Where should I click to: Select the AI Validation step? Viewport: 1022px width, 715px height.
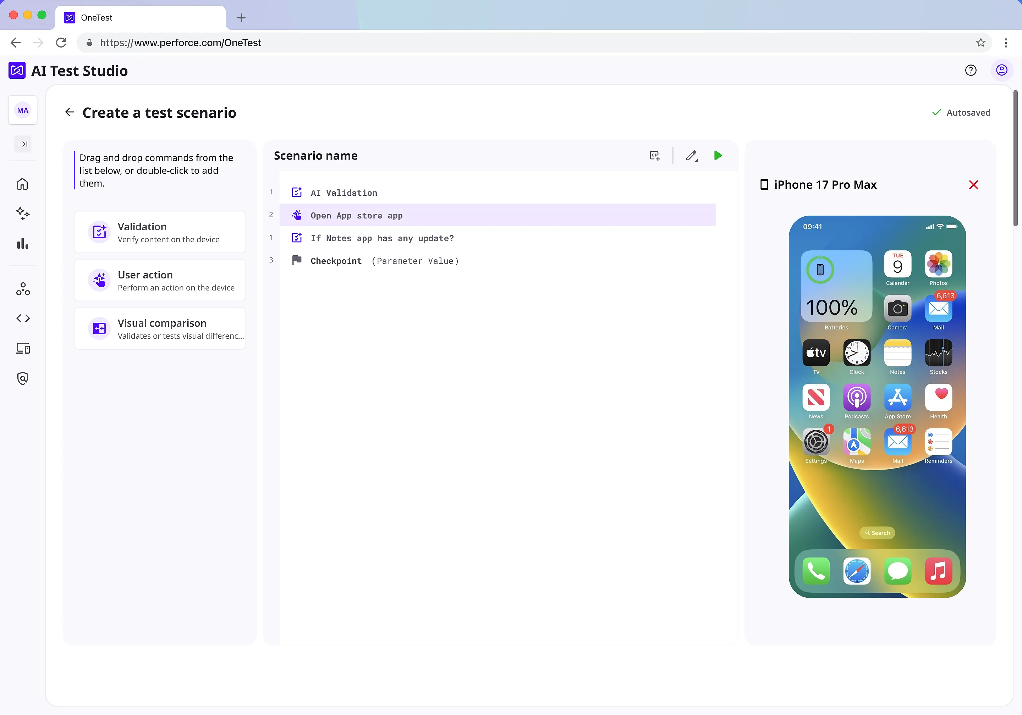pyautogui.click(x=498, y=193)
